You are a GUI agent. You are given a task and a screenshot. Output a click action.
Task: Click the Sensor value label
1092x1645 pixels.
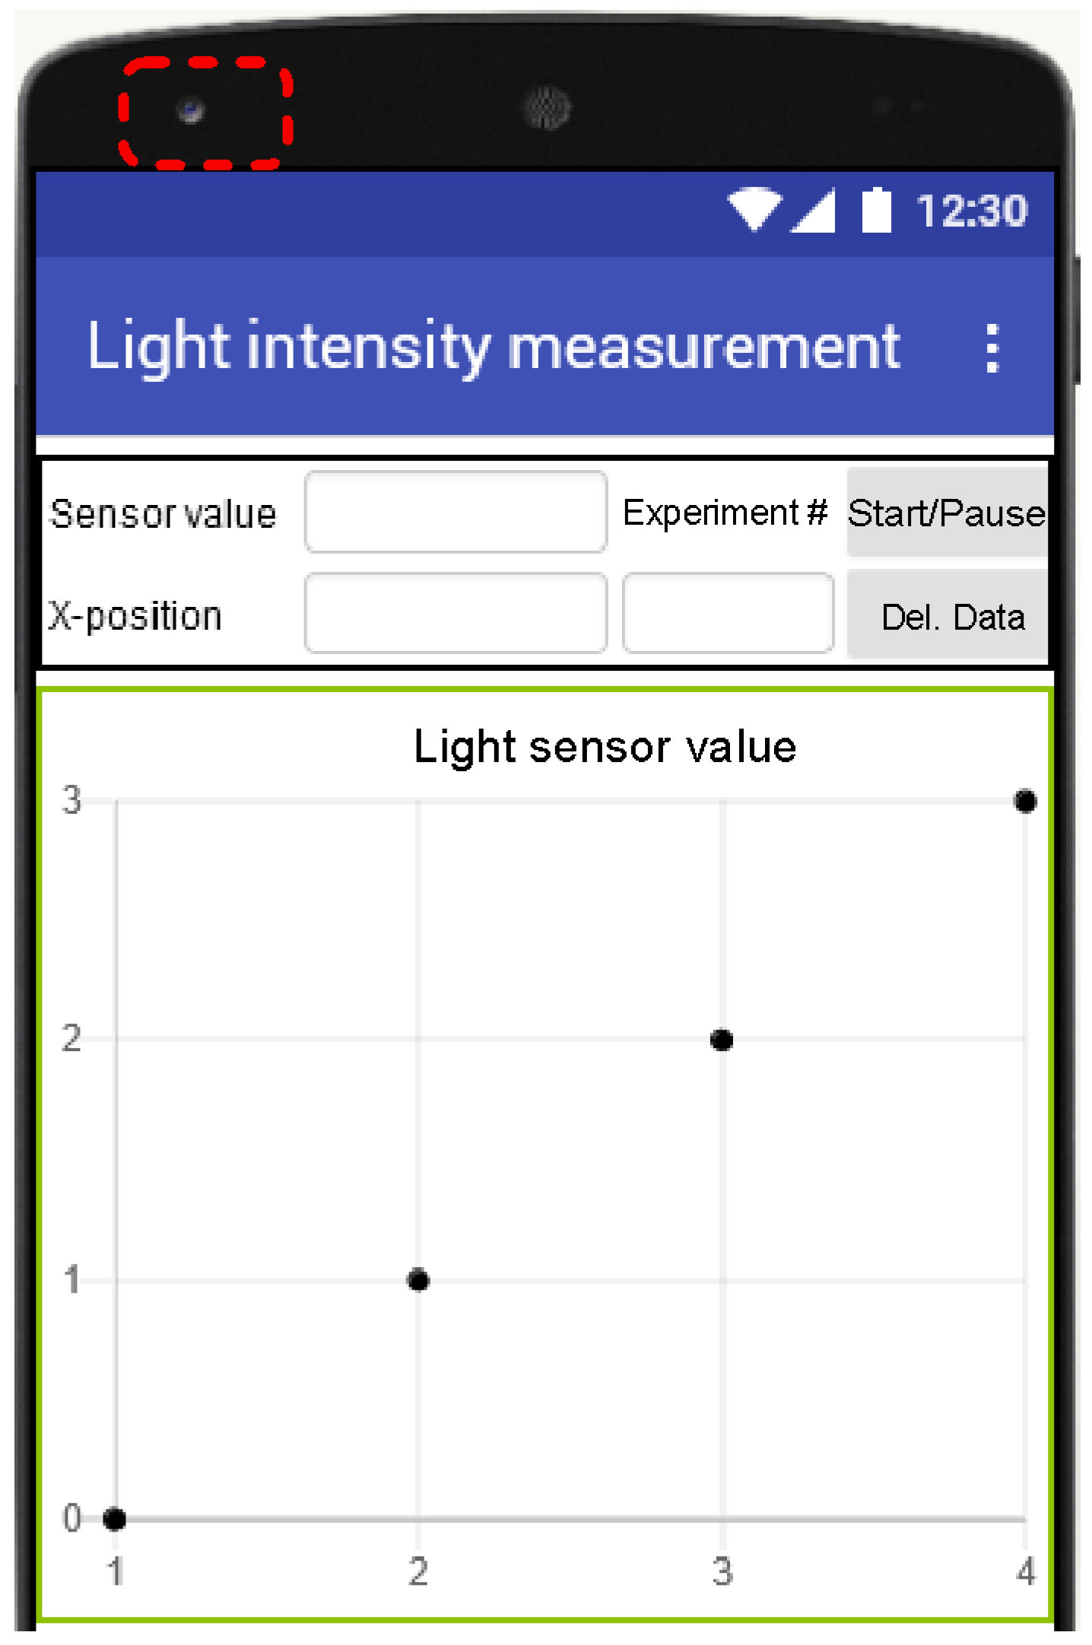(x=163, y=514)
